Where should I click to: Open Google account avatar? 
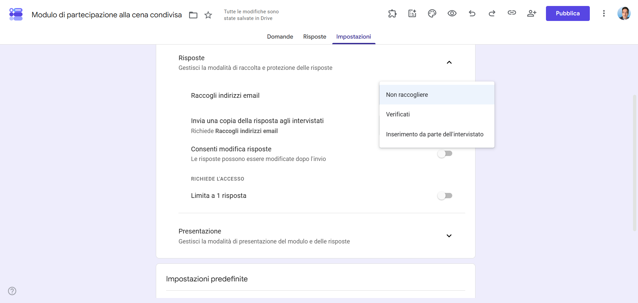pyautogui.click(x=624, y=13)
